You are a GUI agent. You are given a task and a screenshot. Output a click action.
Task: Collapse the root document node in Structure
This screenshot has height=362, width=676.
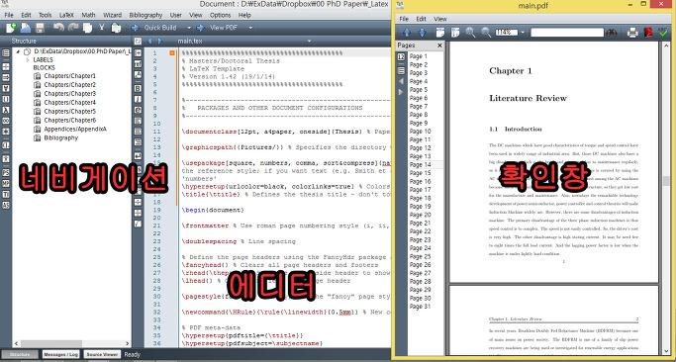coord(18,51)
